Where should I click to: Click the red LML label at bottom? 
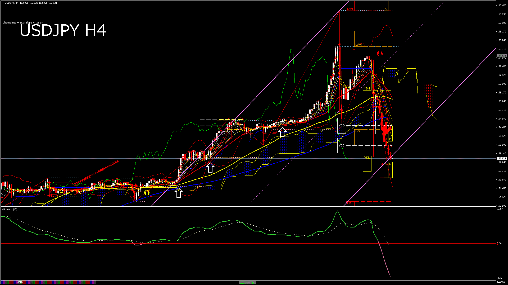point(350,203)
